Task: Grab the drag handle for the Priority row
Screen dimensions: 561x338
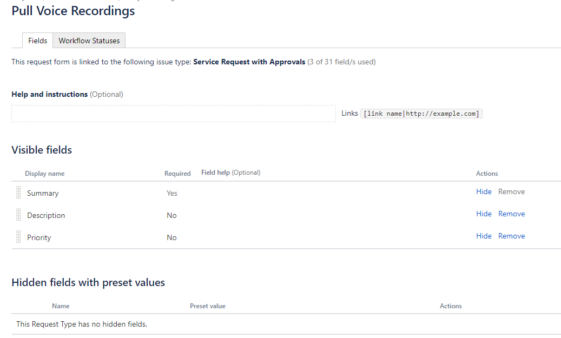Action: [x=18, y=237]
